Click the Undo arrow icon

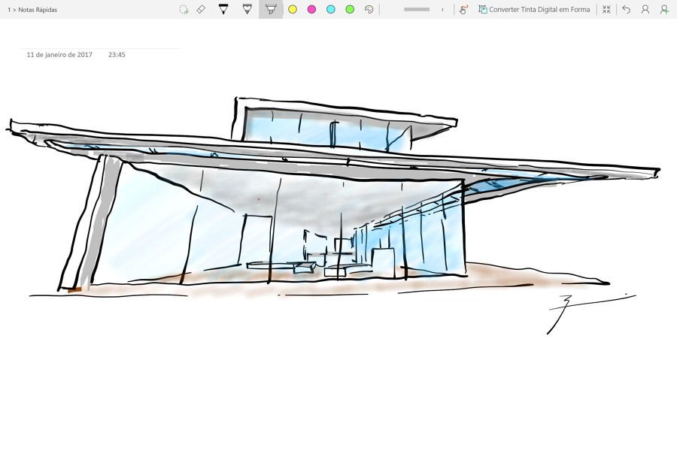(625, 9)
